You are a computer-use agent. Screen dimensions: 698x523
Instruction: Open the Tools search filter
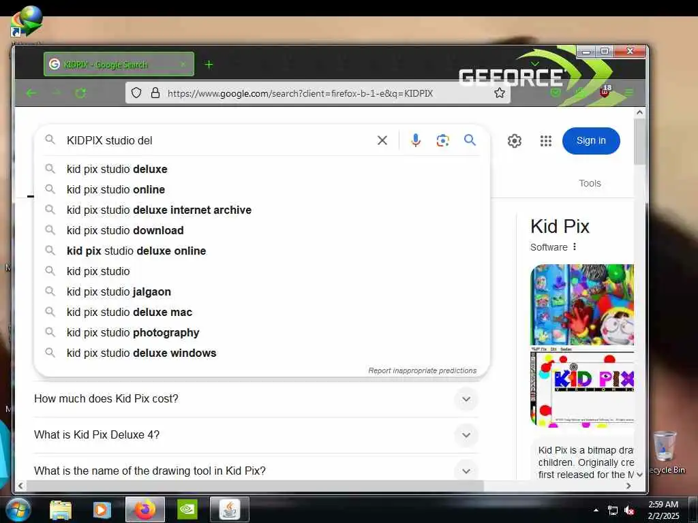click(x=590, y=183)
